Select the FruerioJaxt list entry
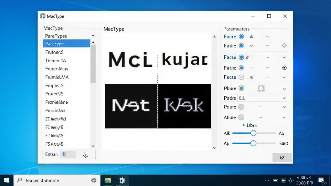This screenshot has height=186, width=331. [x=67, y=110]
